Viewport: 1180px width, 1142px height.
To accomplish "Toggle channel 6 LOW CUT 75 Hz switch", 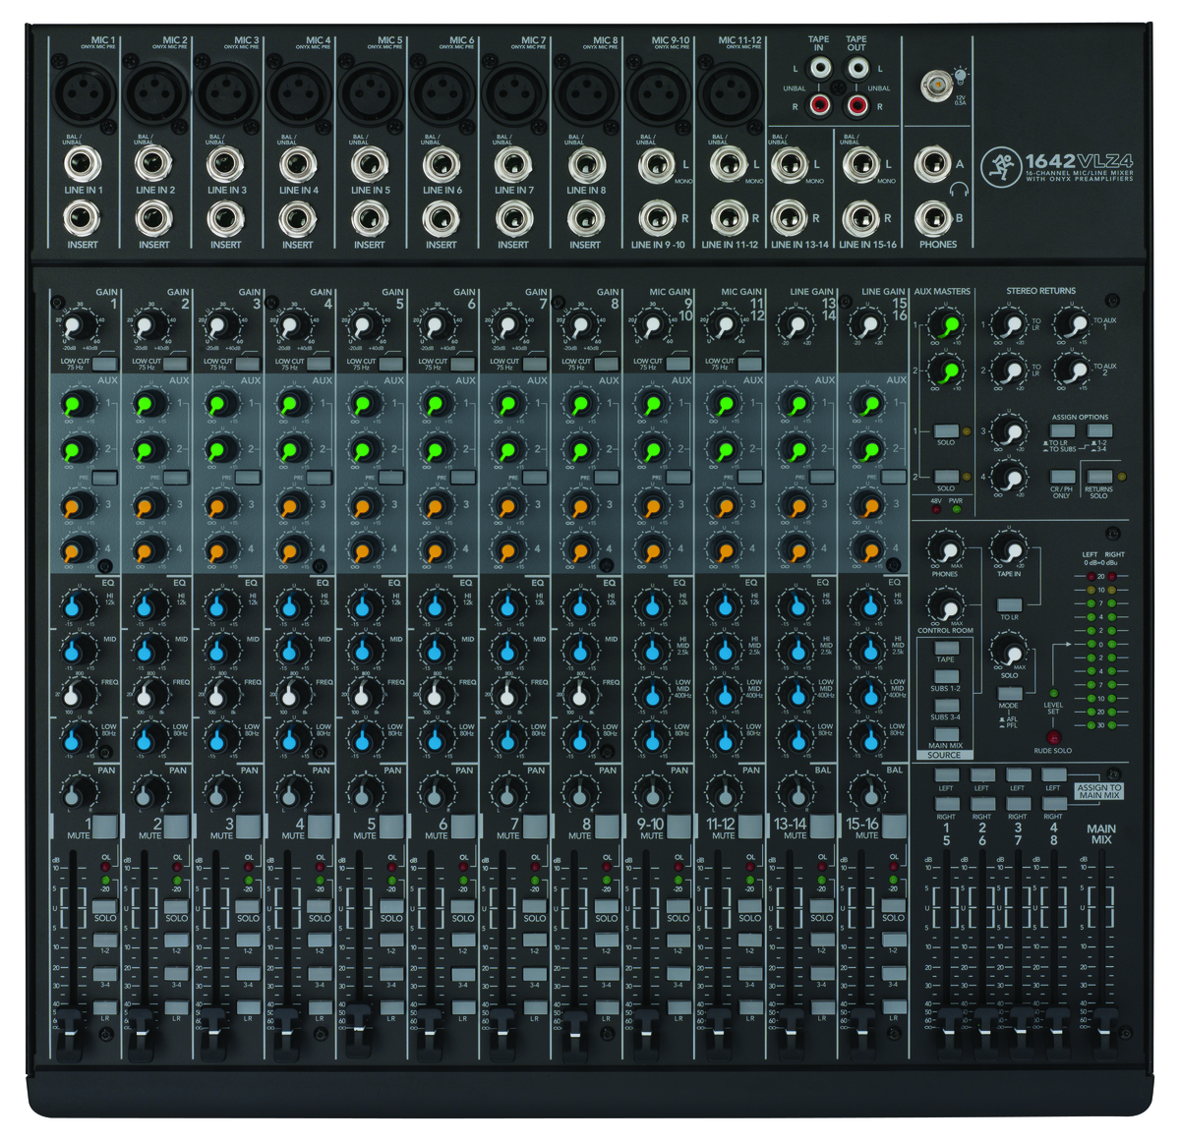I will 462,364.
